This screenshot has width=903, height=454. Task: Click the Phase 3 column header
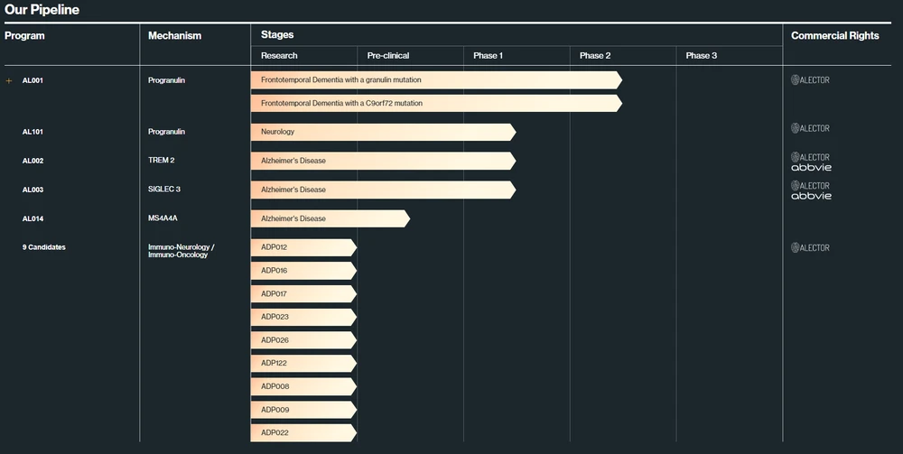[701, 56]
